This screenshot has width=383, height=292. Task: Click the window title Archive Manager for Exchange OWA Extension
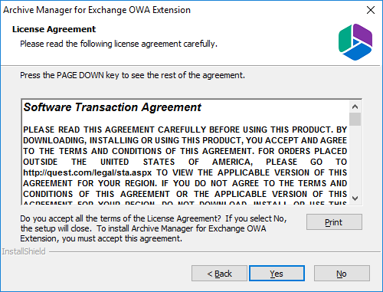click(97, 10)
